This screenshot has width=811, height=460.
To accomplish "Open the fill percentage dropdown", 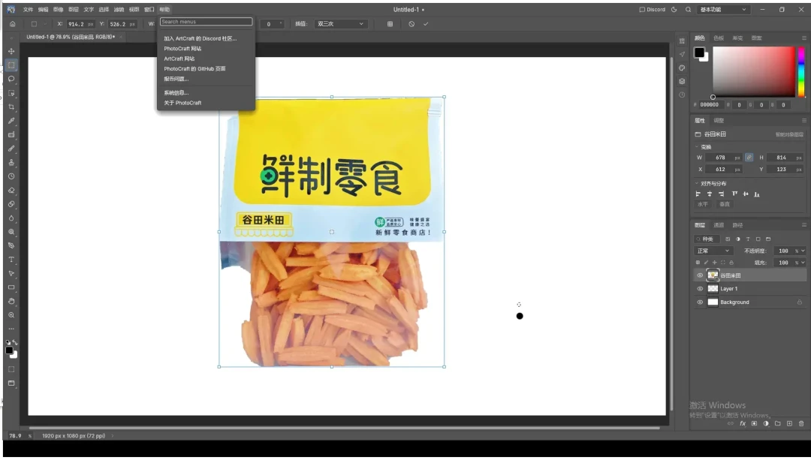I will pos(802,263).
